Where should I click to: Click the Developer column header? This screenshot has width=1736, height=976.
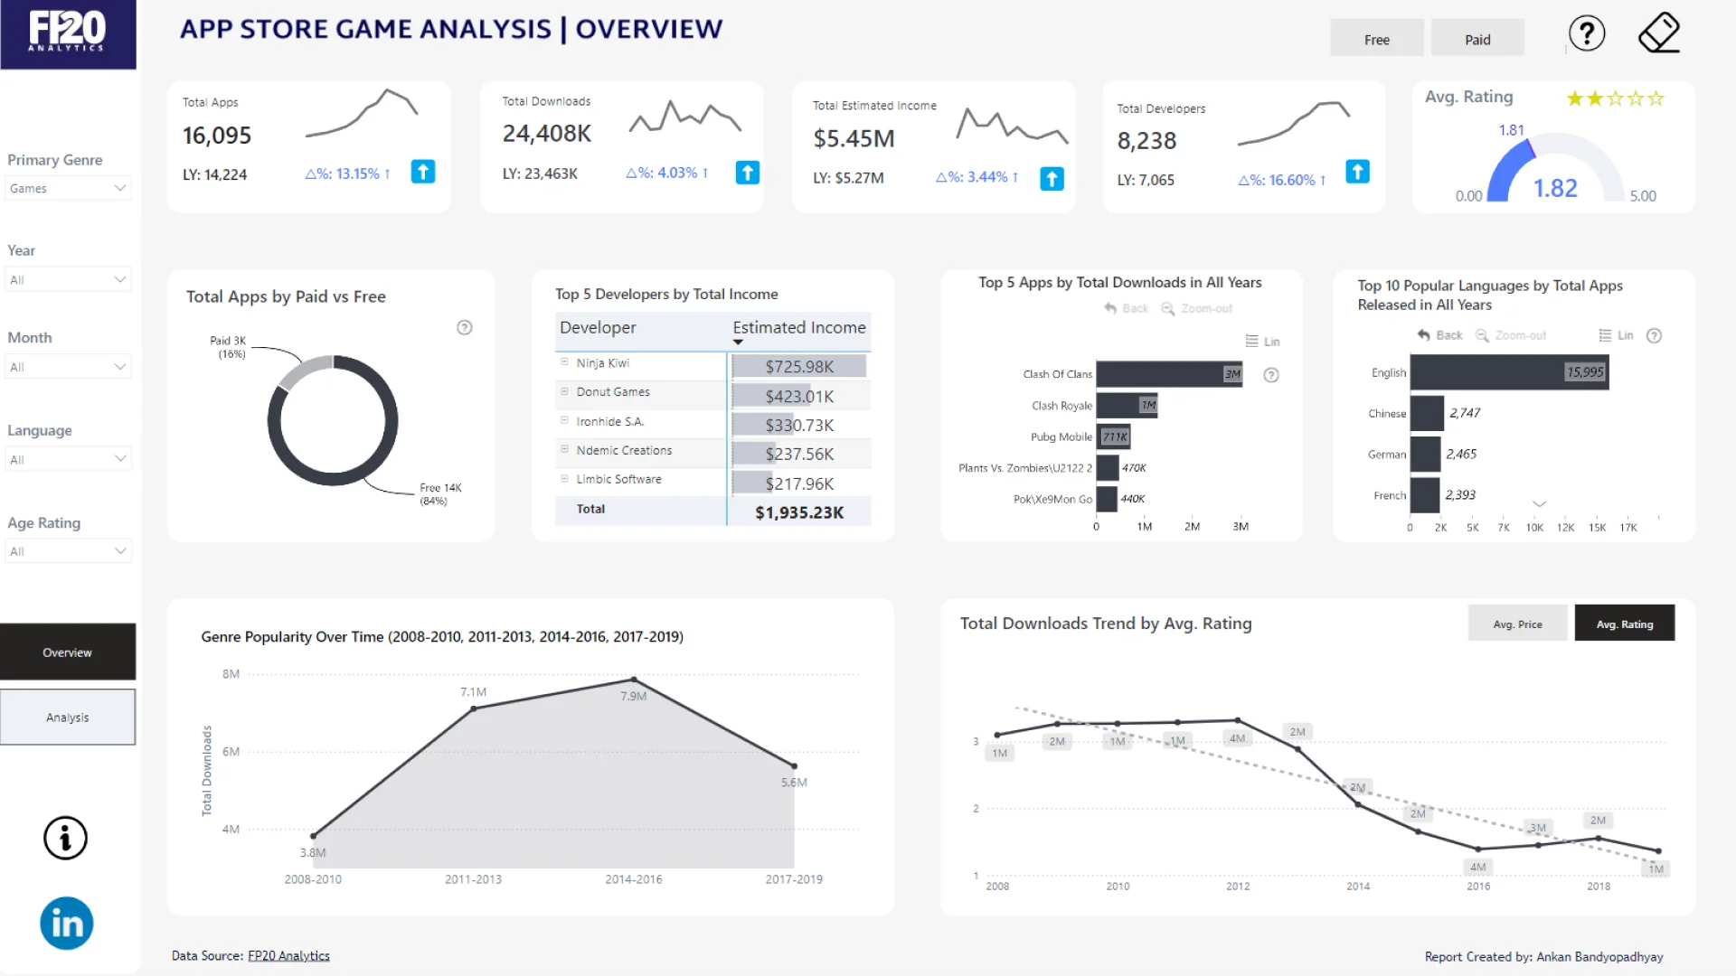pos(598,328)
